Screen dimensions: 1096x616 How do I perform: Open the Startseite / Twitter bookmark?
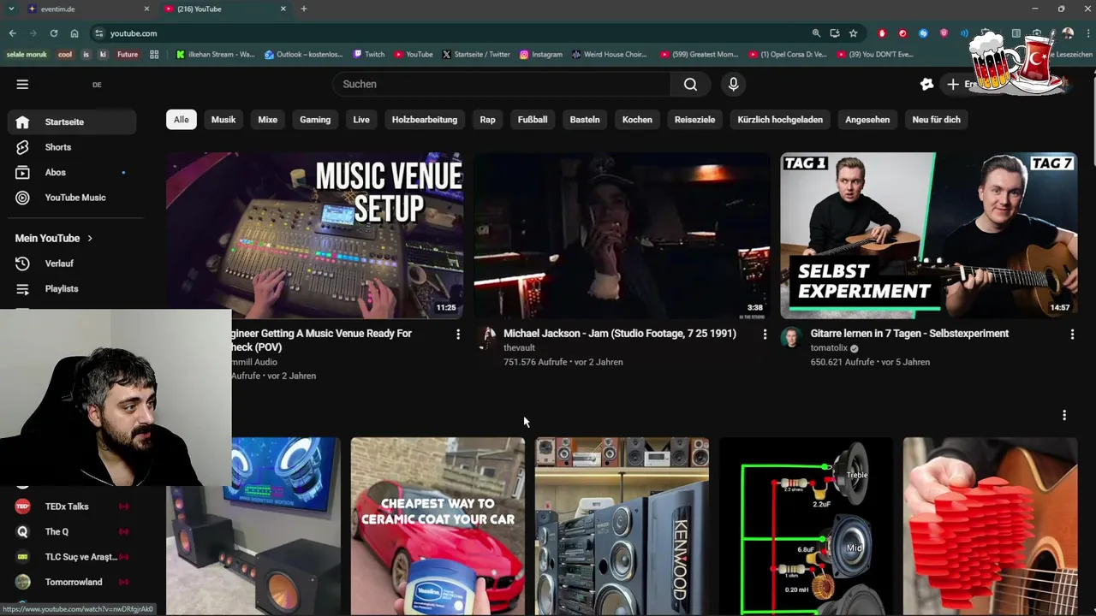coord(476,54)
